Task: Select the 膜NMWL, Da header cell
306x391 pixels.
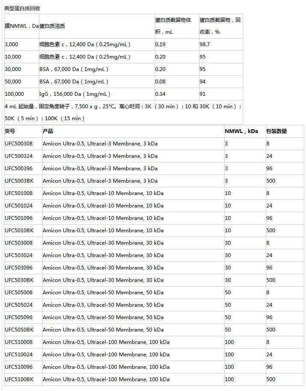Action: pos(22,26)
